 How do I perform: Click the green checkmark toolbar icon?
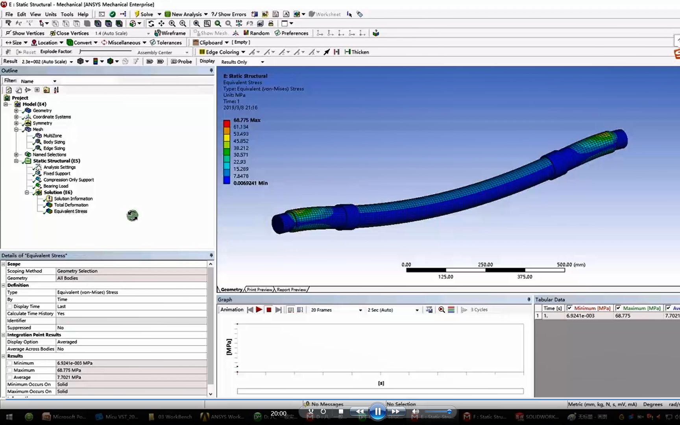tap(113, 14)
